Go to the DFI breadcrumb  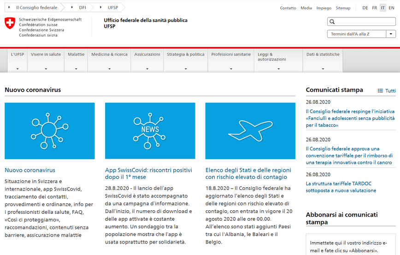click(x=82, y=8)
